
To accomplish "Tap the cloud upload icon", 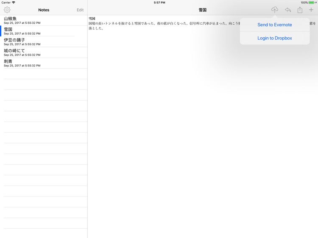I will pos(275,10).
